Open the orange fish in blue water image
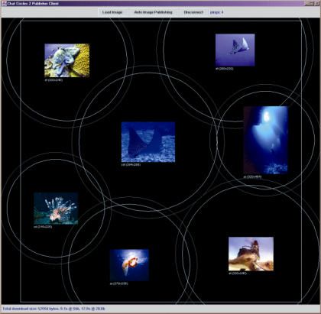Screen dimensions: 321x314 [129, 265]
